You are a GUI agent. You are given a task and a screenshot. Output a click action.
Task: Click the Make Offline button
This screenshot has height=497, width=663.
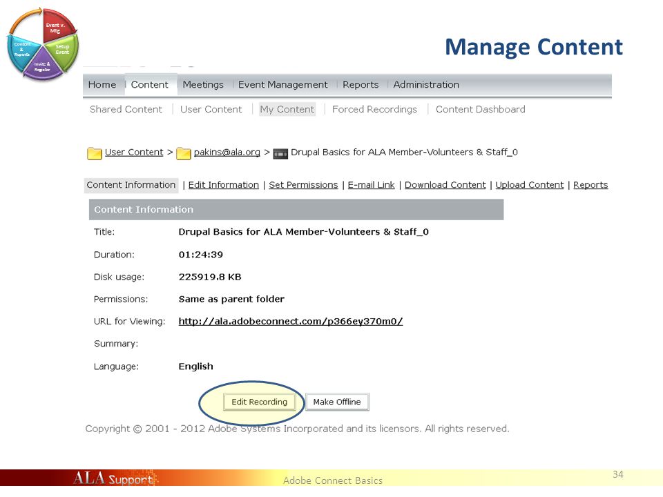(337, 402)
